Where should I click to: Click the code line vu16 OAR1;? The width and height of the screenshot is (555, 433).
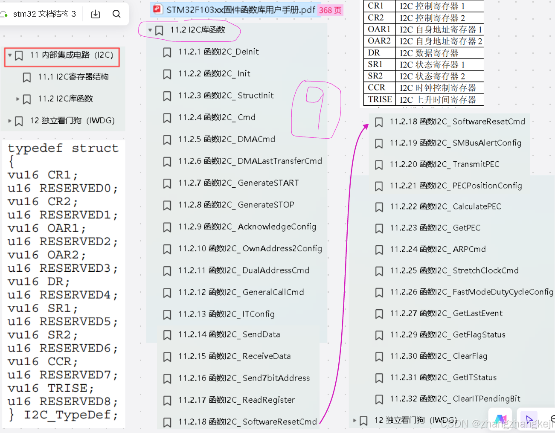(47, 228)
